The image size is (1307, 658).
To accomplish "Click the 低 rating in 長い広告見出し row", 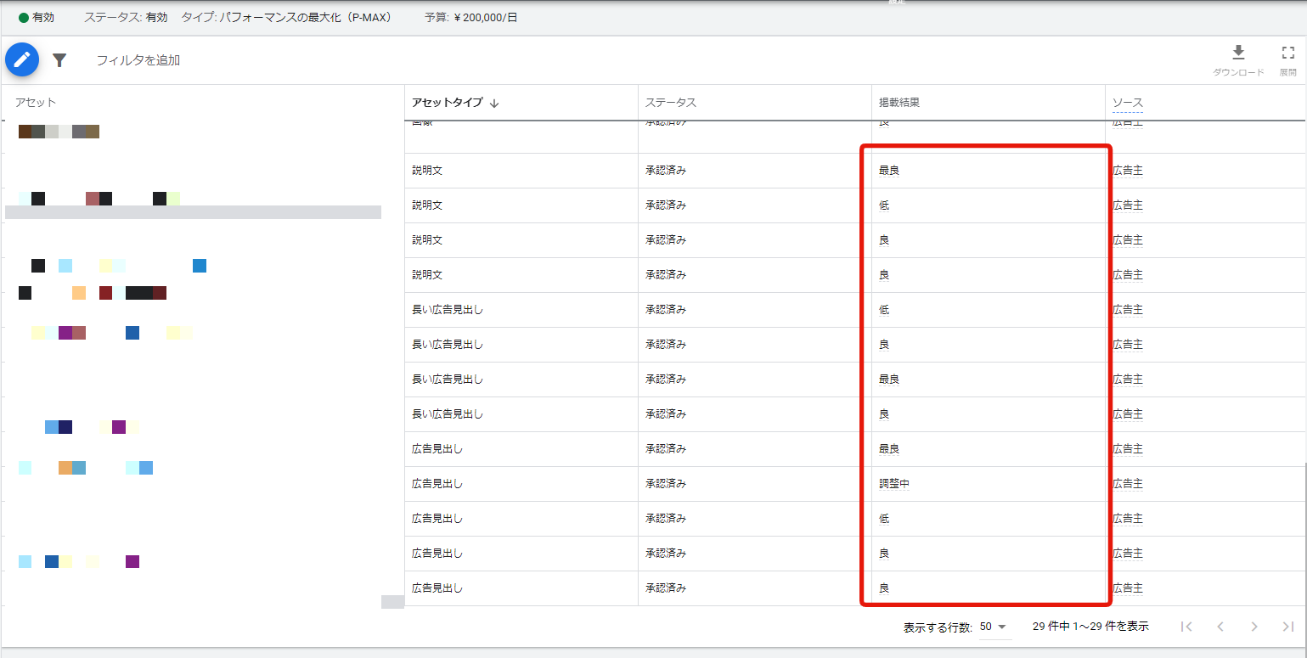I will tap(884, 310).
